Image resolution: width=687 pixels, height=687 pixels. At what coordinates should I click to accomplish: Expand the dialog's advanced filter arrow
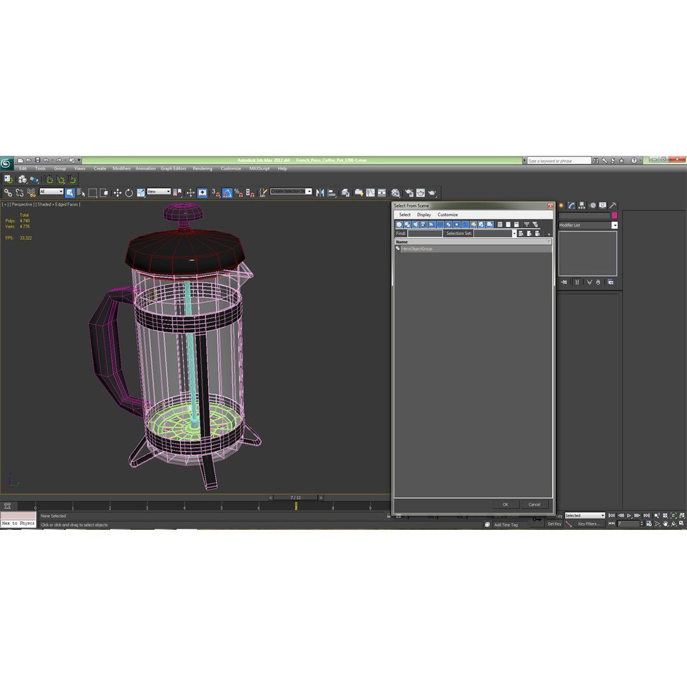pyautogui.click(x=549, y=234)
